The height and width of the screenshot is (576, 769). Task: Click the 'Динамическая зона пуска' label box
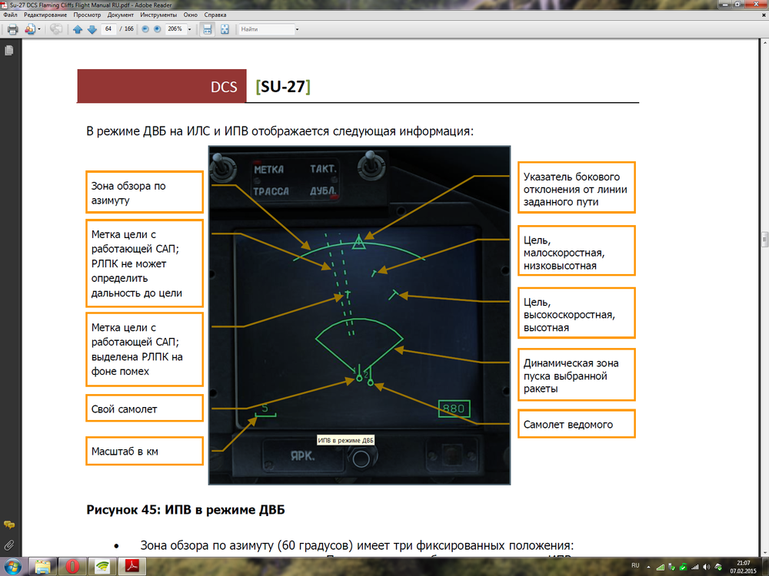click(x=577, y=376)
